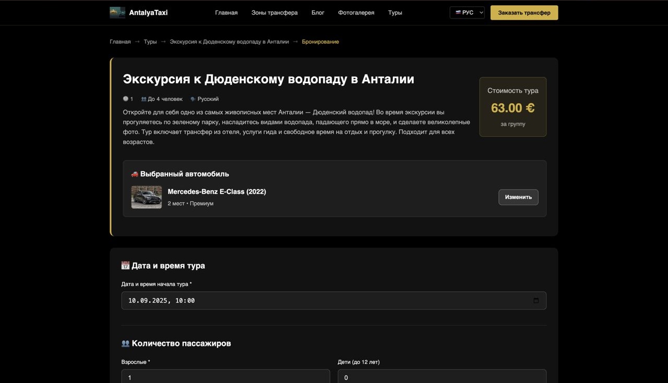
Task: Follow the 'Главная' breadcrumb link
Action: (x=120, y=41)
